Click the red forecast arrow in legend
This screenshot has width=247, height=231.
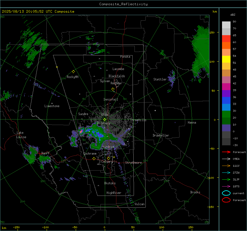[226, 152]
